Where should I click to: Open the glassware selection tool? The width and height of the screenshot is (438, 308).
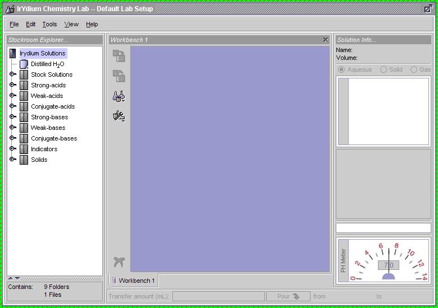pyautogui.click(x=118, y=96)
